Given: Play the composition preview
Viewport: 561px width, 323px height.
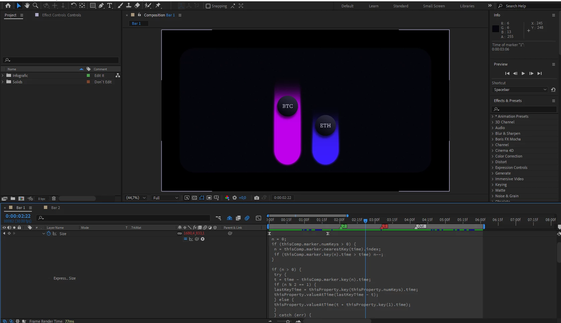Looking at the screenshot, I should 523,73.
